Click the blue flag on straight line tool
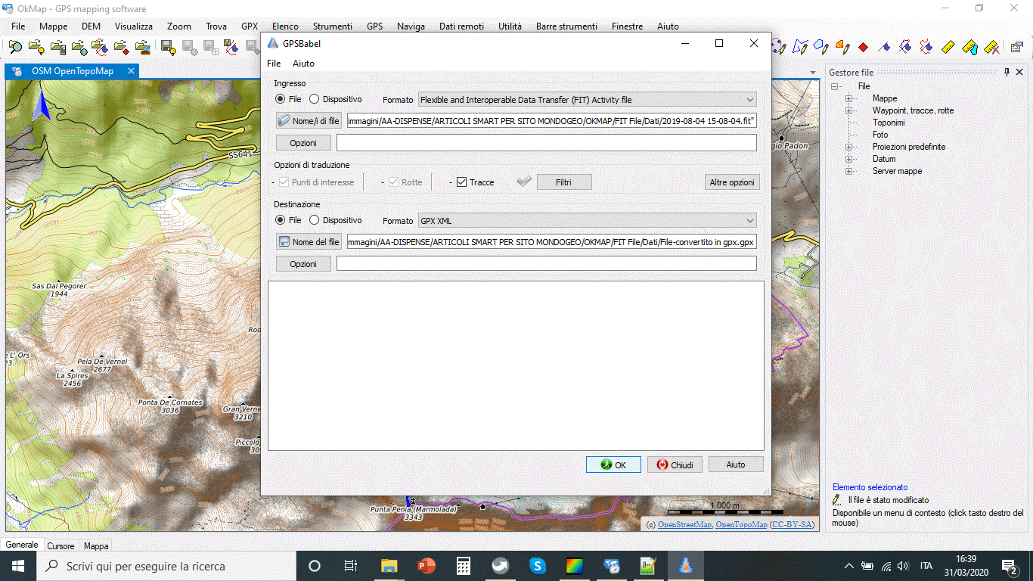The height and width of the screenshot is (581, 1033). [885, 48]
